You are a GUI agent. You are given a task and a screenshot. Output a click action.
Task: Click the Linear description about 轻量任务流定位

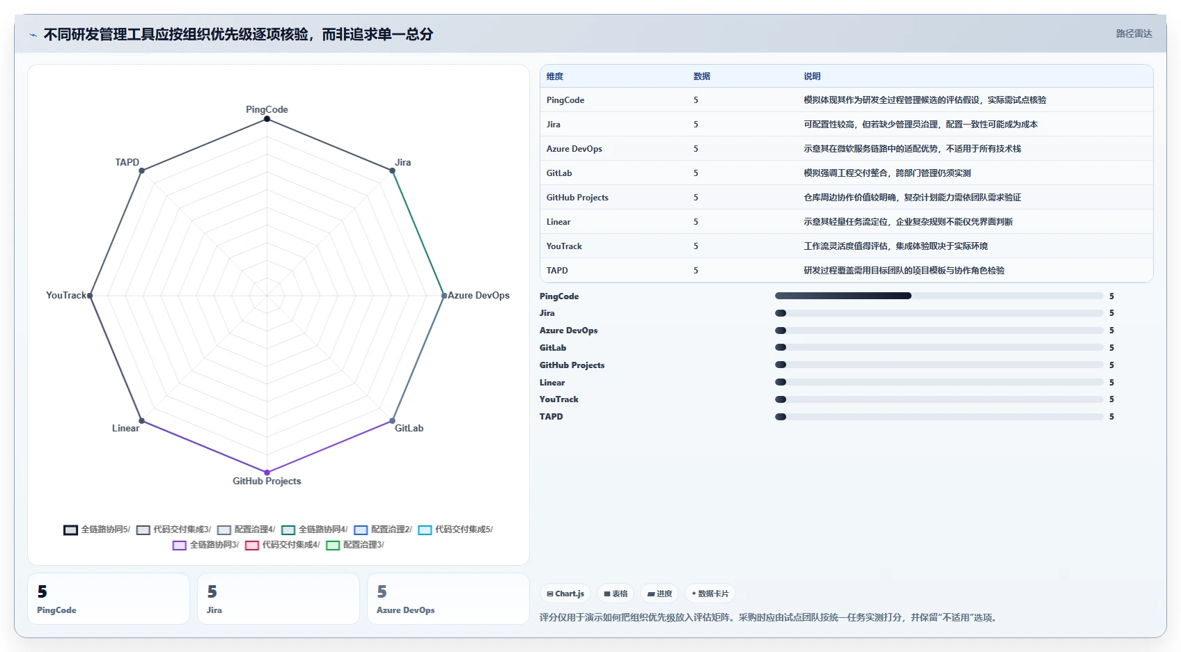pyautogui.click(x=908, y=222)
